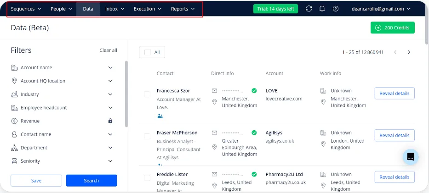Click the sync refresh icon in header
The height and width of the screenshot is (193, 429).
coord(309,9)
